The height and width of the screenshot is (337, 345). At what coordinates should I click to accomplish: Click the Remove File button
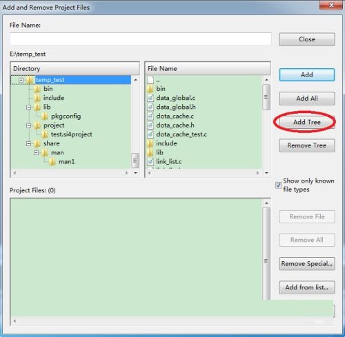point(307,216)
